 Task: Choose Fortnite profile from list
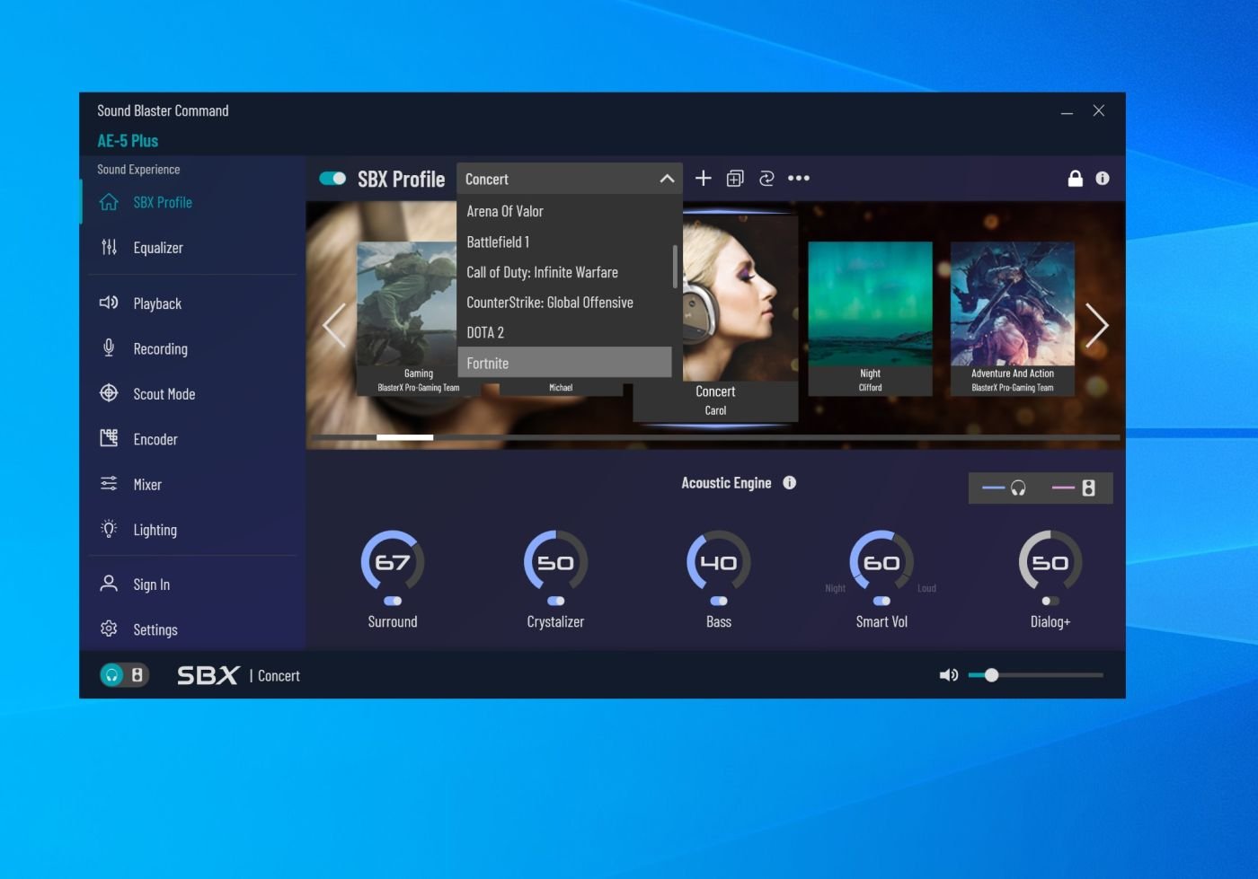[564, 363]
